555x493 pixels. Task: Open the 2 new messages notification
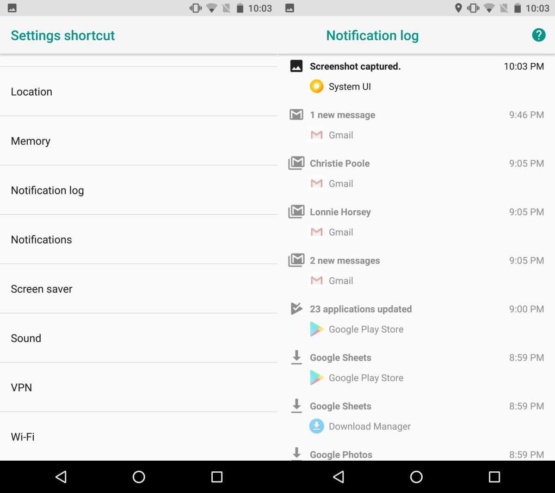pyautogui.click(x=416, y=270)
